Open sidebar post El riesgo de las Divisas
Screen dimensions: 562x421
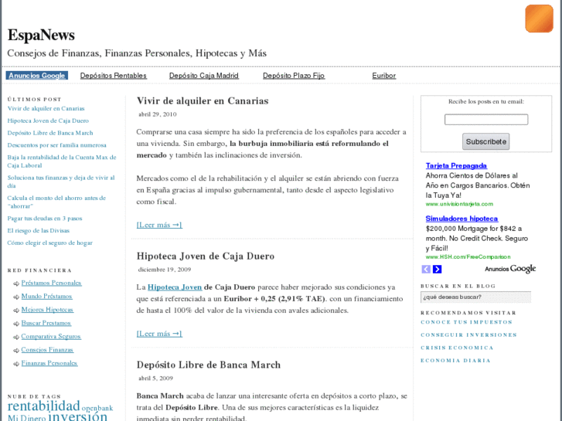click(39, 231)
